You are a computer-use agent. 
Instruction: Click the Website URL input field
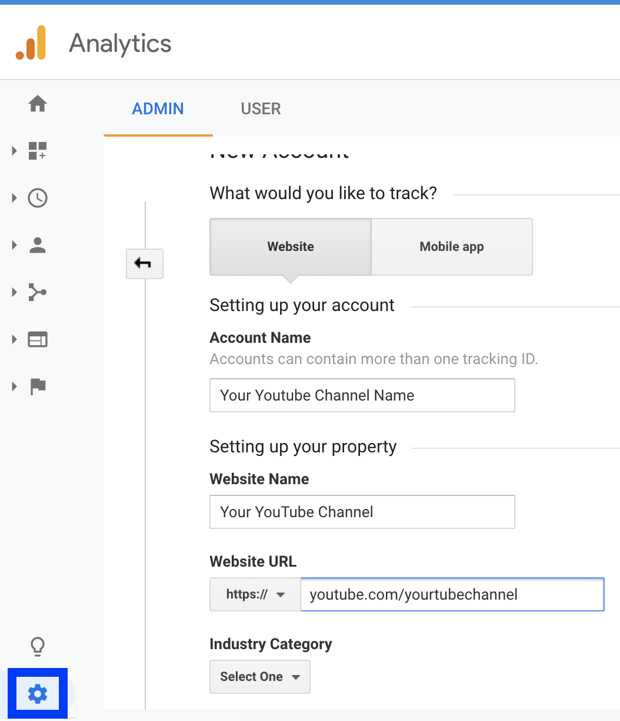click(x=452, y=594)
